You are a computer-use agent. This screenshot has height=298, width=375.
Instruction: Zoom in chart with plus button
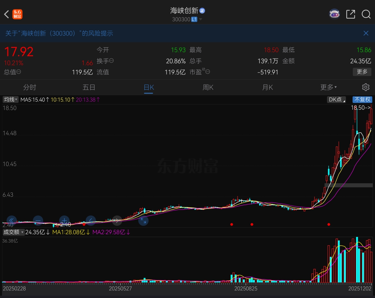click(x=64, y=221)
